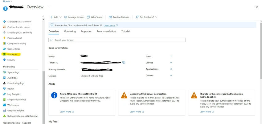Image resolution: width=262 pixels, height=124 pixels.
Task: Open the Applications count link
Action: [x=171, y=69]
